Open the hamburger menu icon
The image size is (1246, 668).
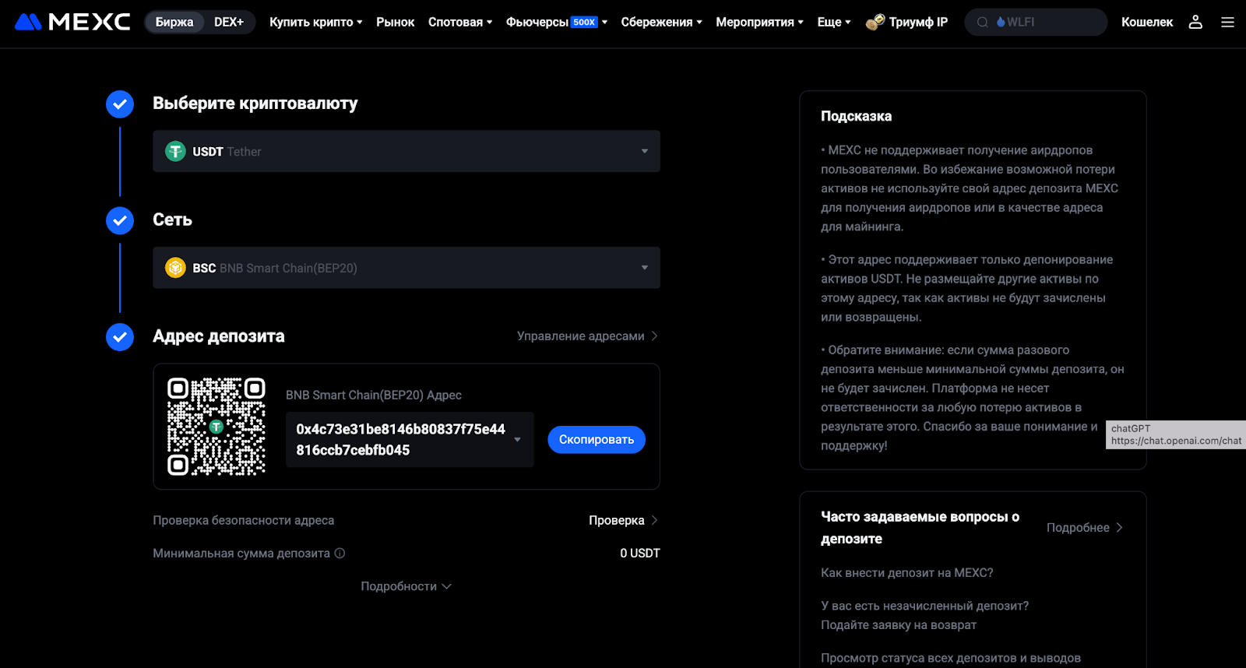(x=1227, y=22)
